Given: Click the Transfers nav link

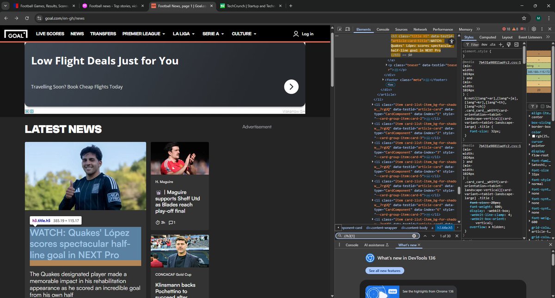Looking at the screenshot, I should 103,34.
